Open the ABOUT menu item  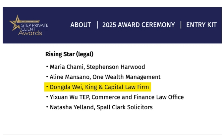pyautogui.click(x=81, y=25)
